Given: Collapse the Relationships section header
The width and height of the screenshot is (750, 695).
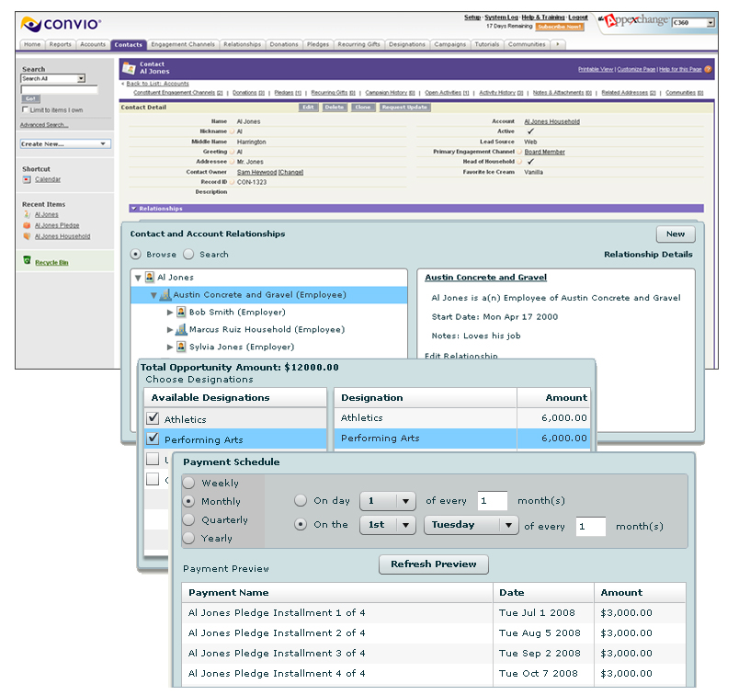Looking at the screenshot, I should click(x=133, y=209).
